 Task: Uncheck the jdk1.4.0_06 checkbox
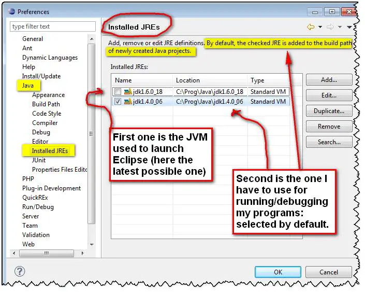tap(118, 102)
